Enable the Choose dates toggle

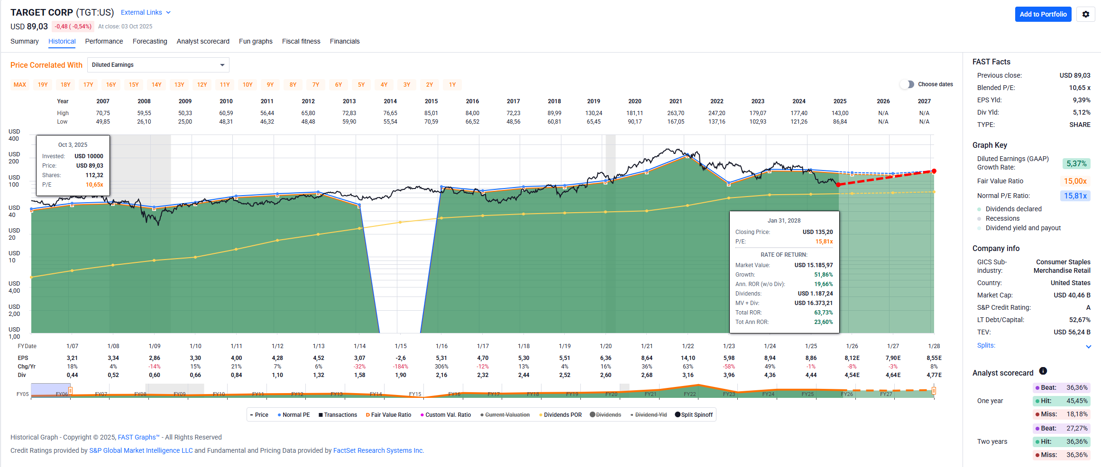click(x=907, y=84)
